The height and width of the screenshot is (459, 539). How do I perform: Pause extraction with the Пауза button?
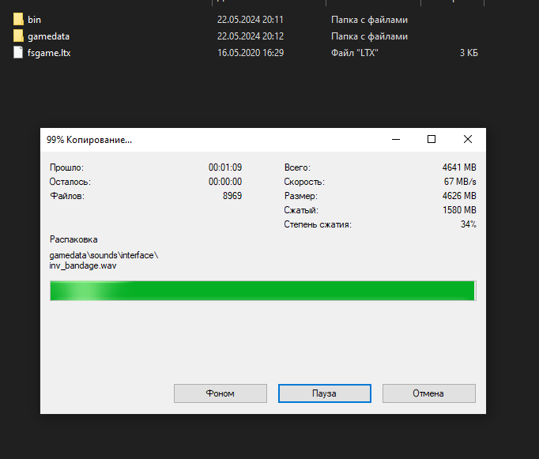pos(325,393)
